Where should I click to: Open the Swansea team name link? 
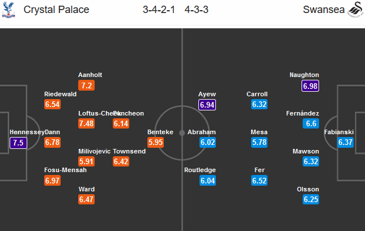click(322, 10)
